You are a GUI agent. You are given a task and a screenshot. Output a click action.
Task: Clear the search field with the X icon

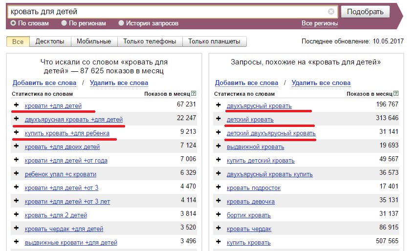(x=331, y=12)
